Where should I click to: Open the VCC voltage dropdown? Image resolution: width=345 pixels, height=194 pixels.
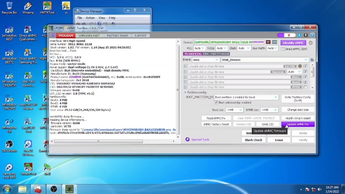(199, 48)
